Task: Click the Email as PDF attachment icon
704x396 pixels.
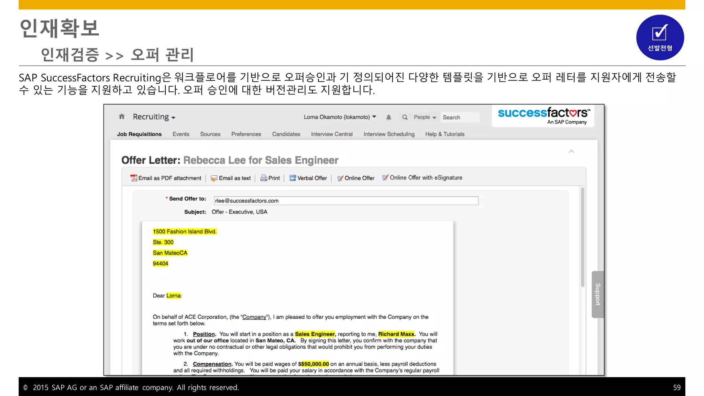Action: coord(134,178)
